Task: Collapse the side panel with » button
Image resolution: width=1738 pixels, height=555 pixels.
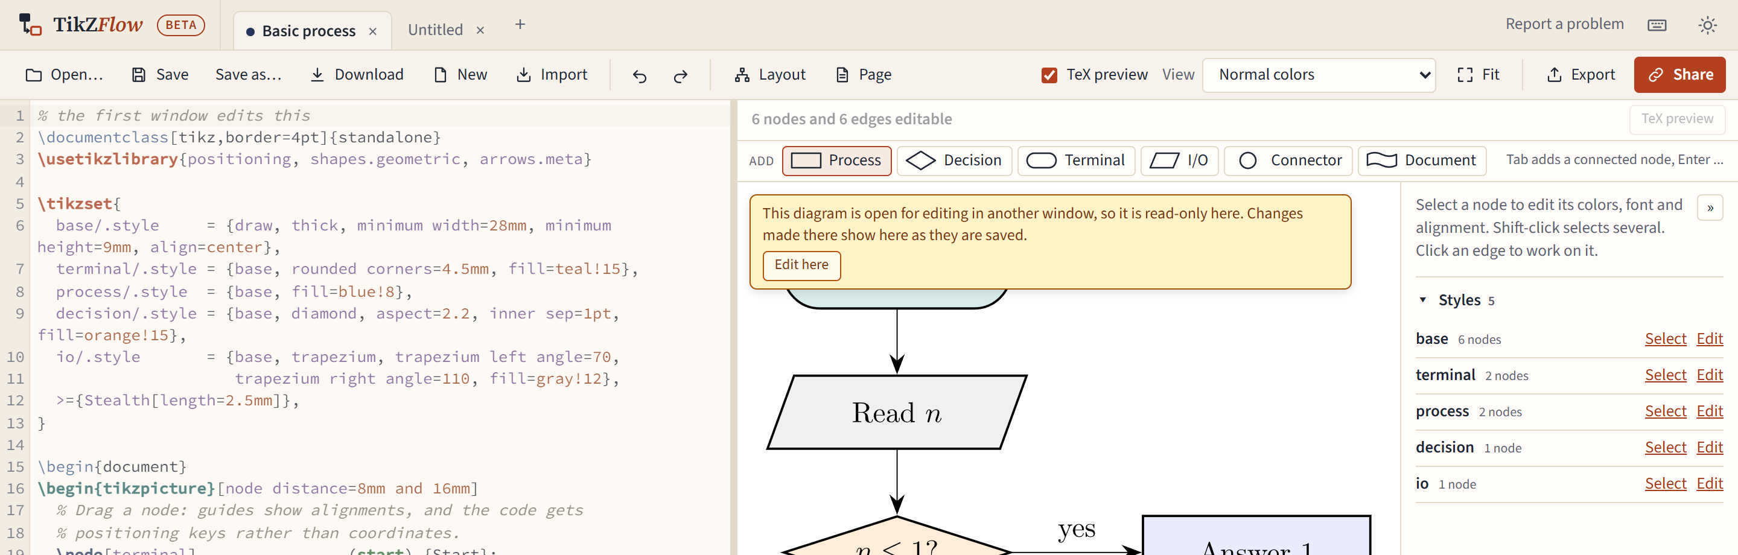Action: pos(1710,208)
